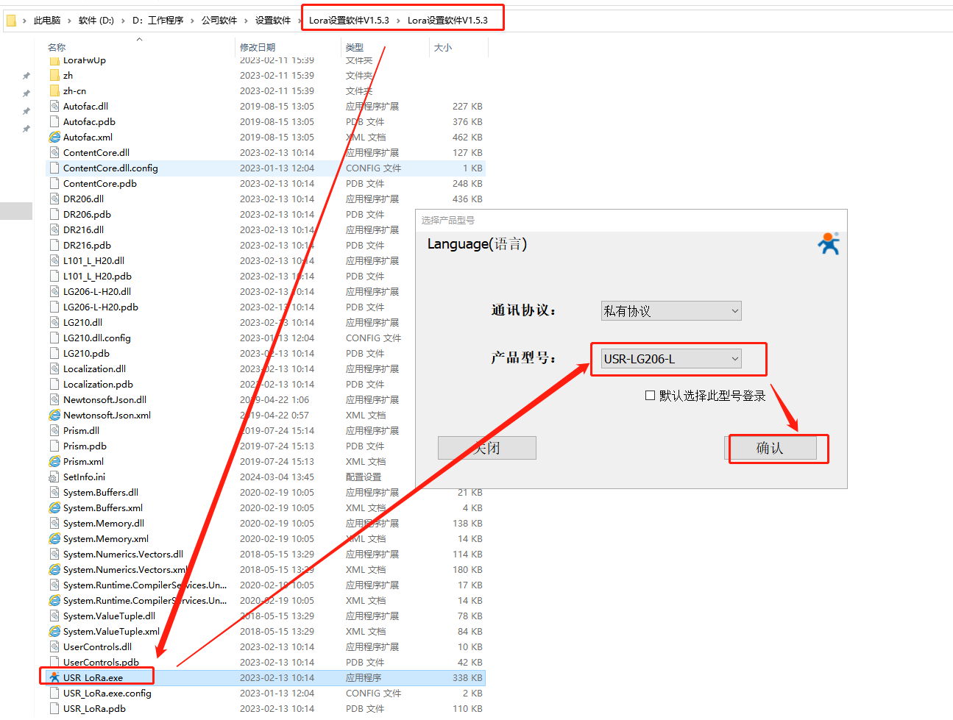
Task: Click the System.ValueTuple.xml file icon
Action: point(54,632)
